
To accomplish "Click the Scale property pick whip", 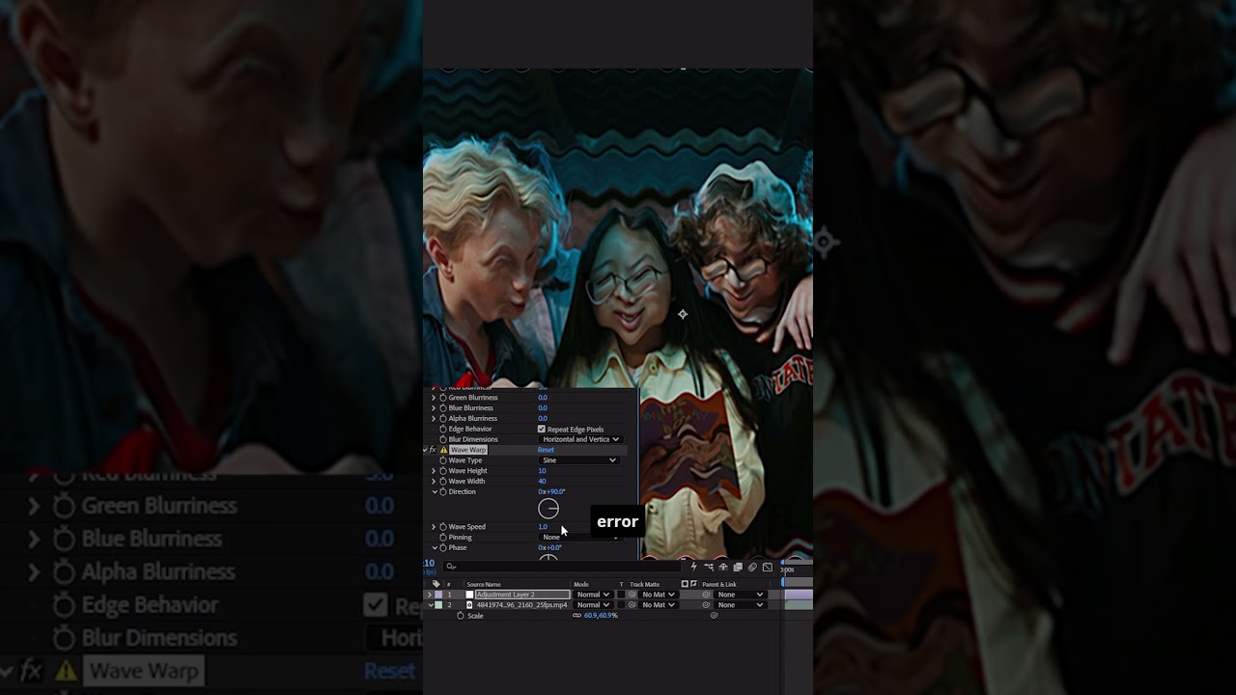I will 715,616.
